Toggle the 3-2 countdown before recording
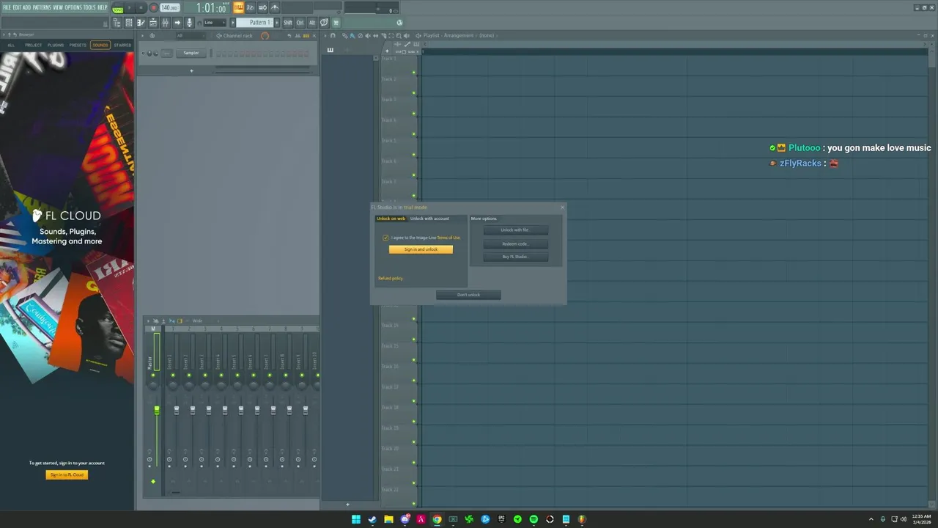The image size is (938, 528). [x=251, y=7]
